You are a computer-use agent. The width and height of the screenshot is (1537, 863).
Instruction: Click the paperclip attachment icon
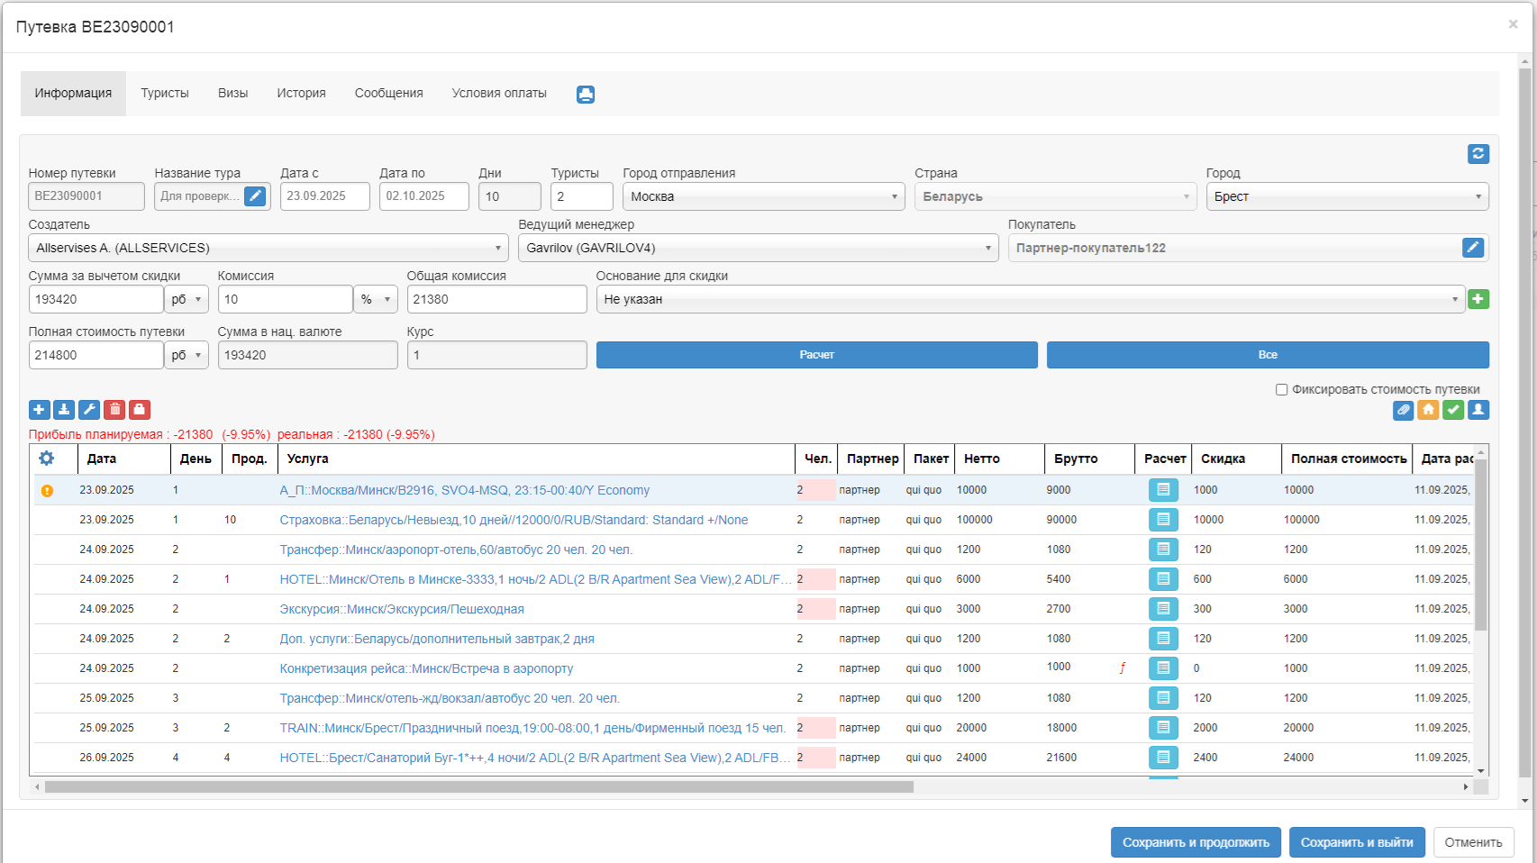point(1403,410)
